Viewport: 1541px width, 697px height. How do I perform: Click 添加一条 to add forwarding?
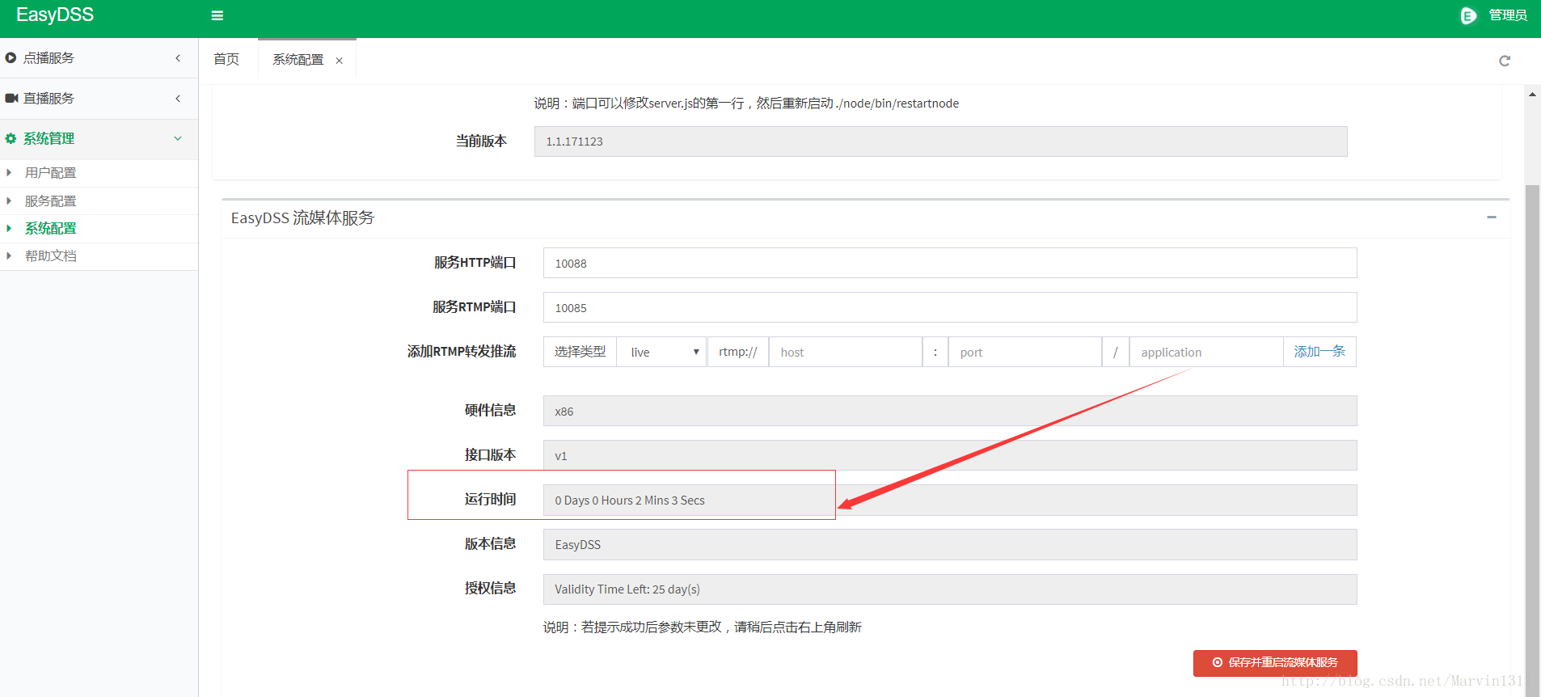point(1319,352)
